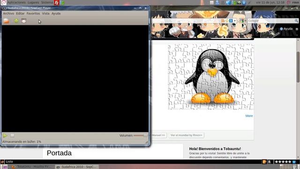Viewport: 300px width, 169px height.
Task: Switch to the Sudafrica 2010 - SopCast taskbar button
Action: pos(77,167)
